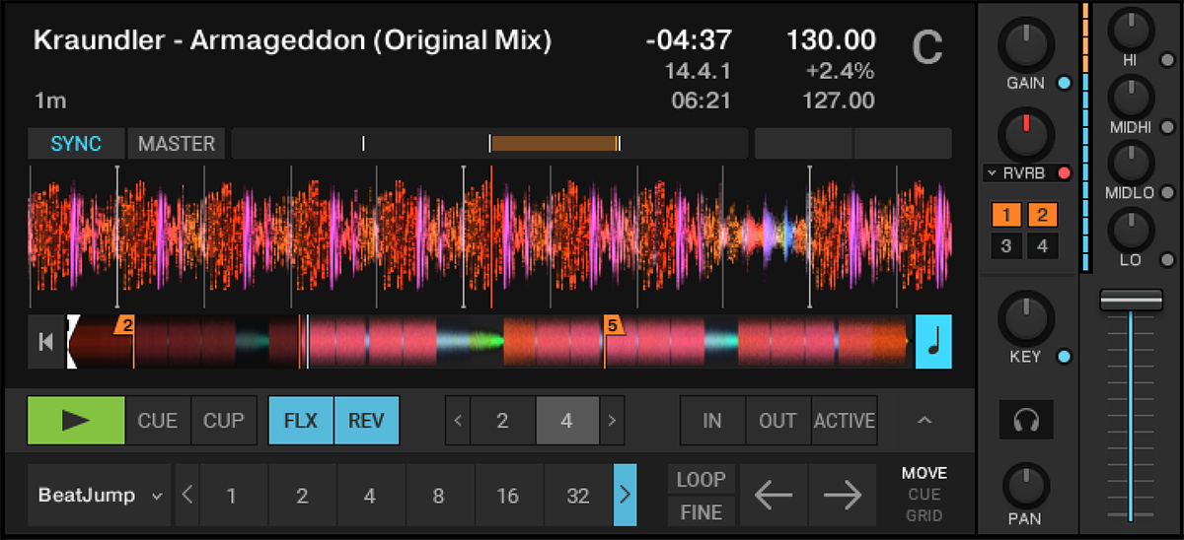This screenshot has width=1184, height=540.
Task: Click deck letter C
Action: (925, 48)
